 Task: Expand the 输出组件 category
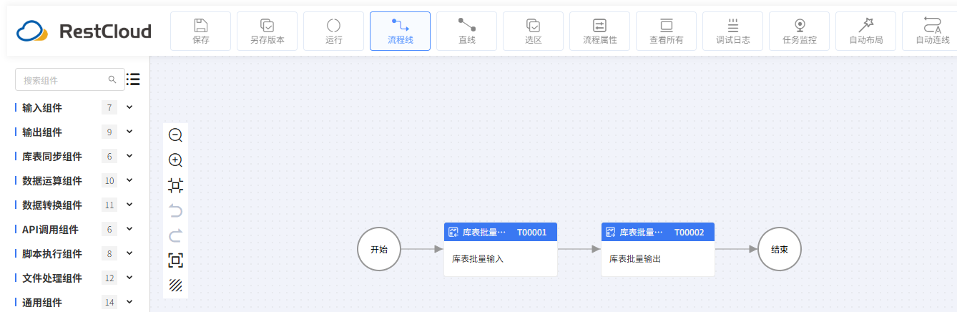(x=129, y=132)
